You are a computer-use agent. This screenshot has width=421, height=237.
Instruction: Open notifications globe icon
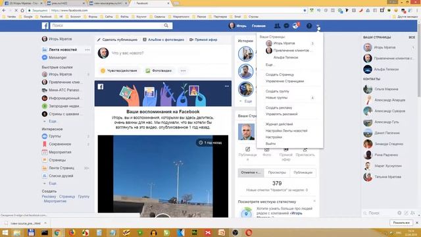[295, 26]
